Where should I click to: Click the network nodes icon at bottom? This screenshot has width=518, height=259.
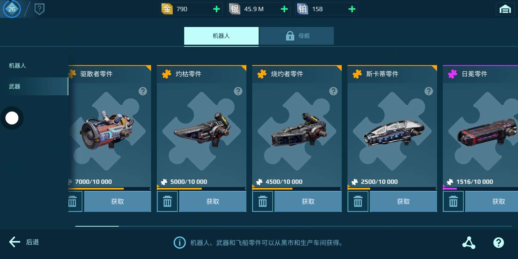pyautogui.click(x=469, y=243)
